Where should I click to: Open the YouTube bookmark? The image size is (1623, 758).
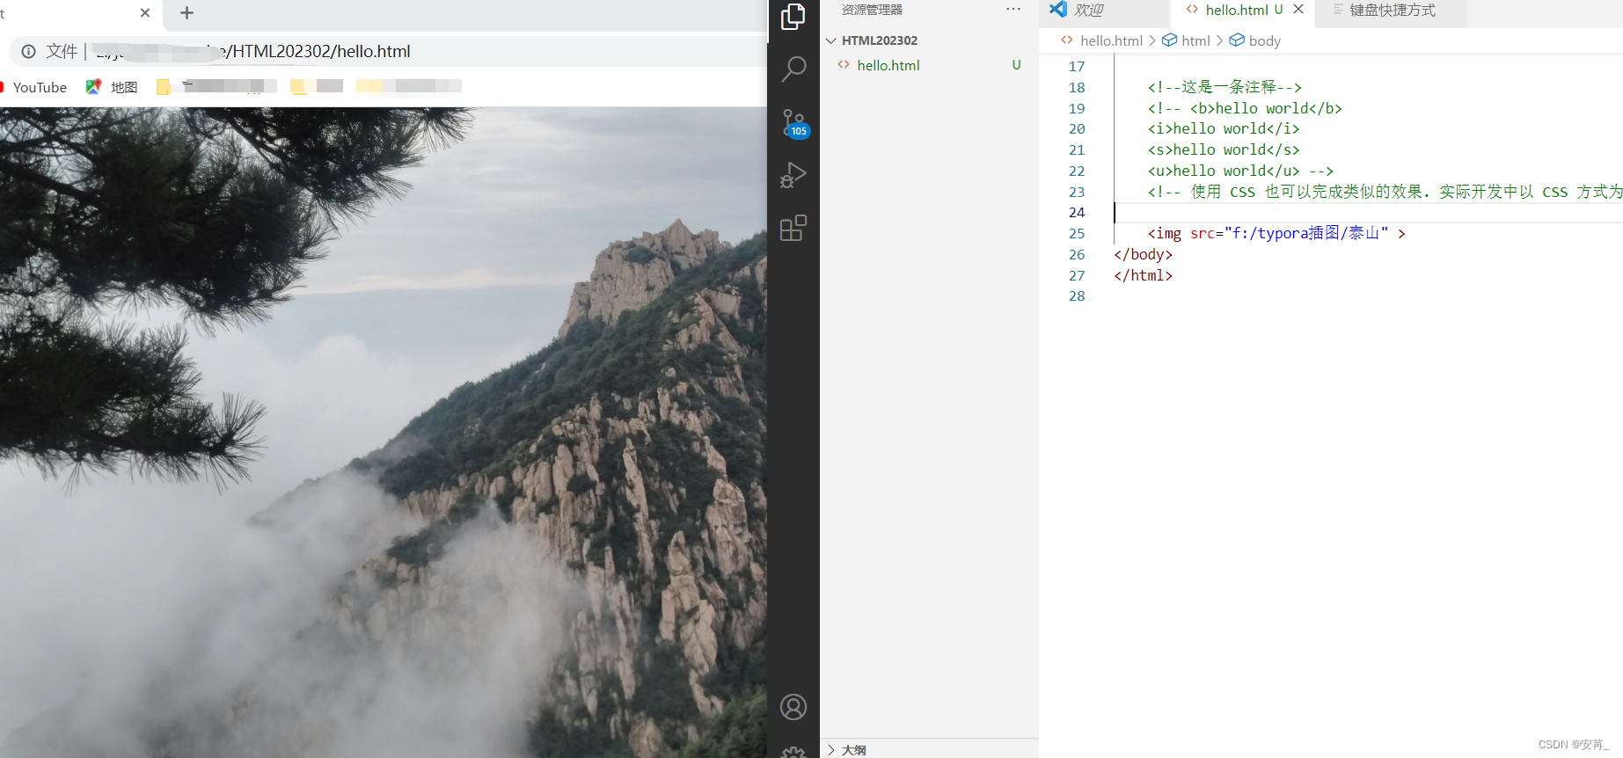(35, 87)
